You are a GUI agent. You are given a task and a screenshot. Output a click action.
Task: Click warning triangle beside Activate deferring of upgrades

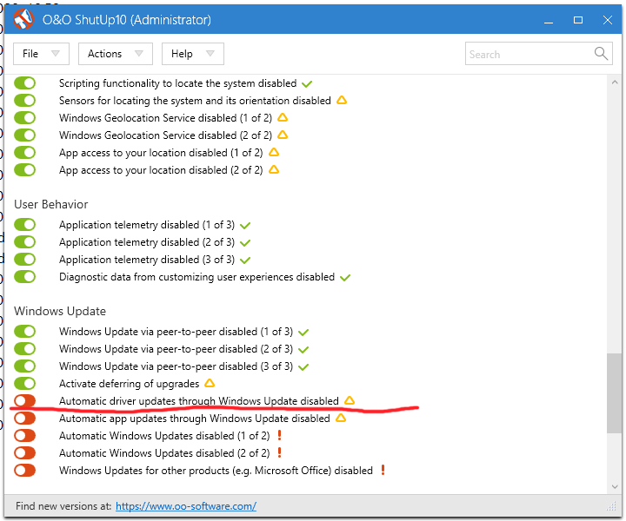(210, 384)
